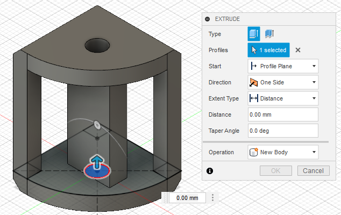Viewport: 341px width, 215px height.
Task: Click the info icon in the dialog footer
Action: coord(210,171)
